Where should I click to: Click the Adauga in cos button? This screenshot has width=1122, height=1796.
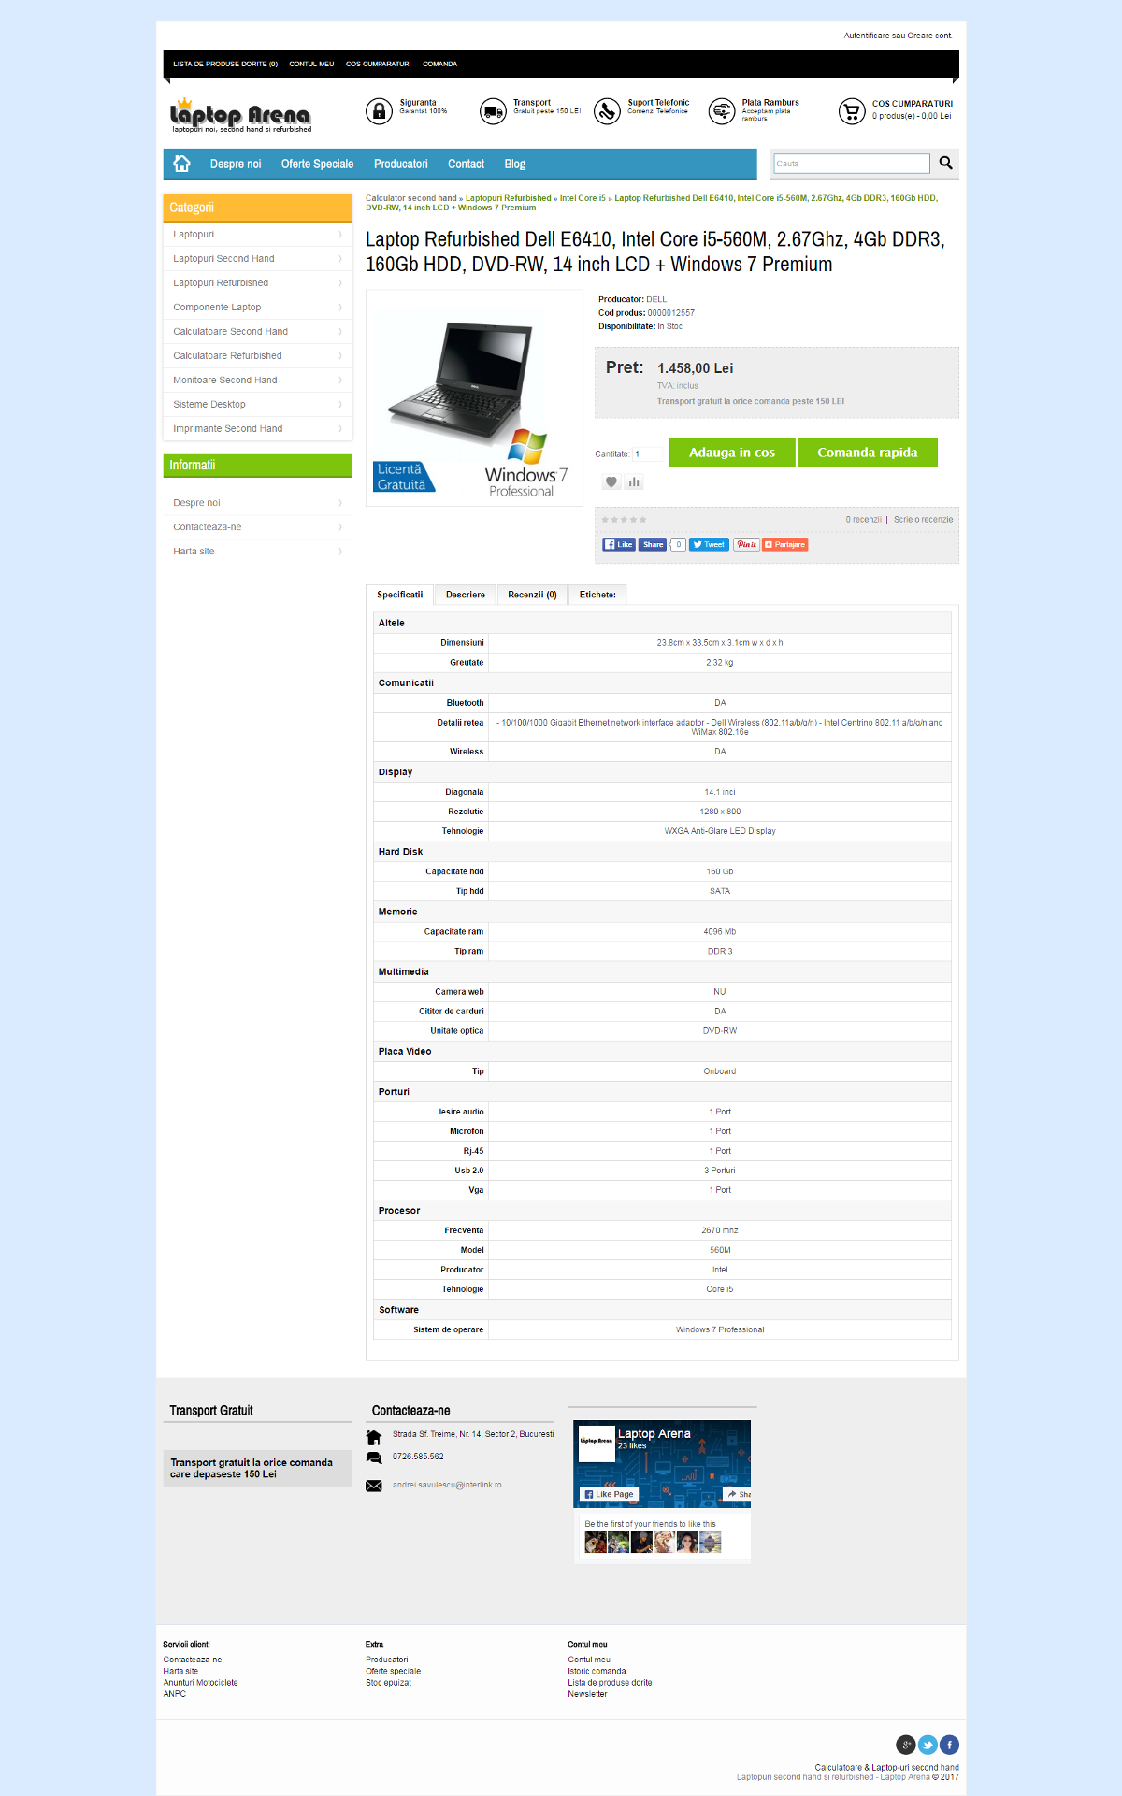tap(731, 453)
